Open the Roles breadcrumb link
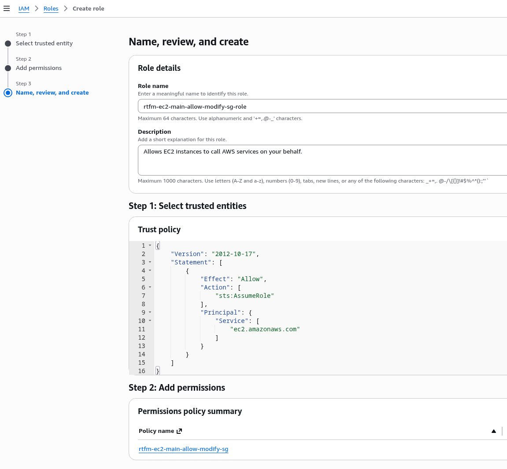The image size is (507, 469). coord(51,9)
